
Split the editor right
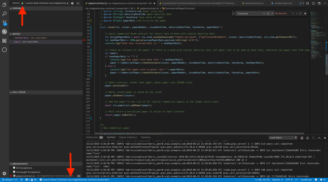tap(319, 3)
